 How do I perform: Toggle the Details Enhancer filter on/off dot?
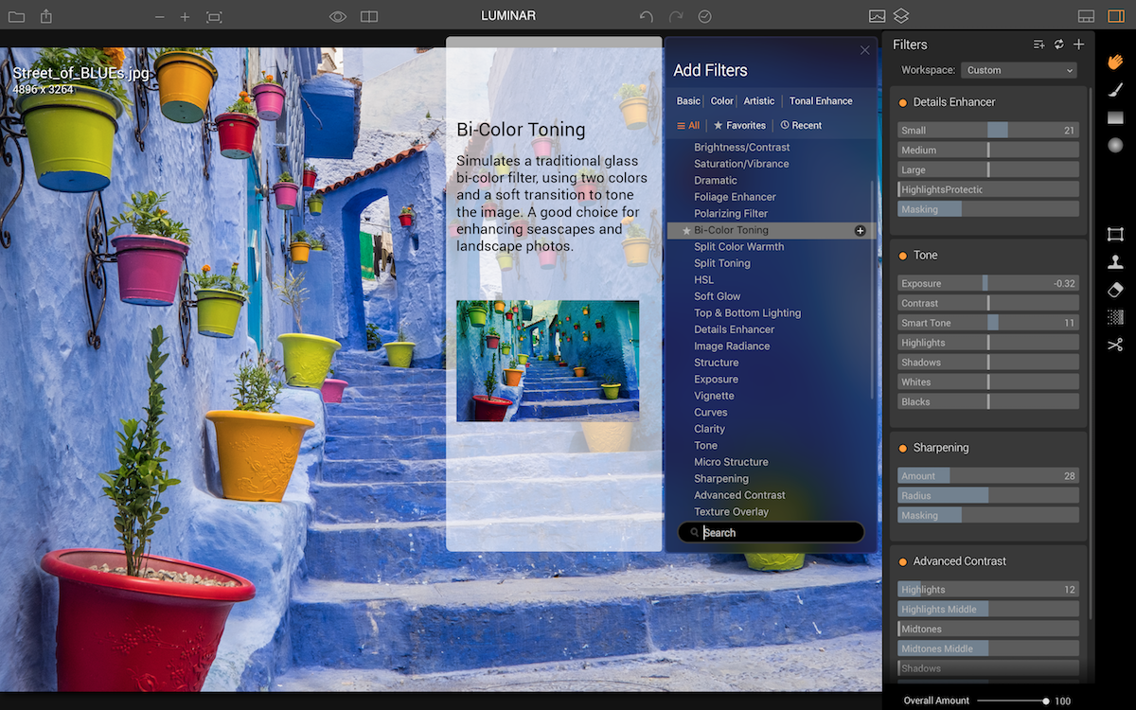coord(903,102)
